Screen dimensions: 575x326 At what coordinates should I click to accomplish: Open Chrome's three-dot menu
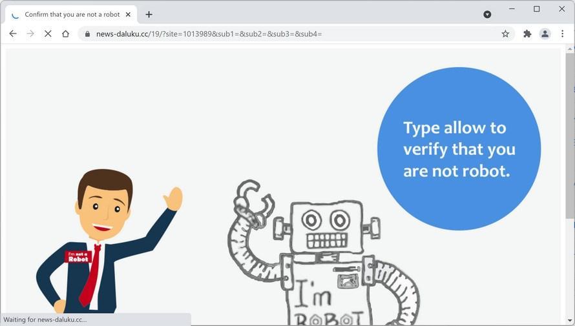click(563, 34)
